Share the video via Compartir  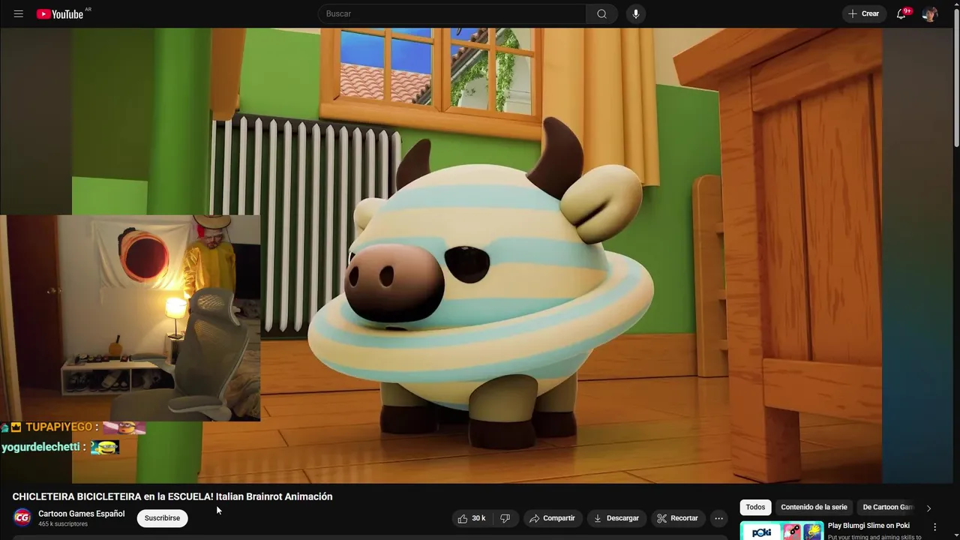tap(552, 518)
